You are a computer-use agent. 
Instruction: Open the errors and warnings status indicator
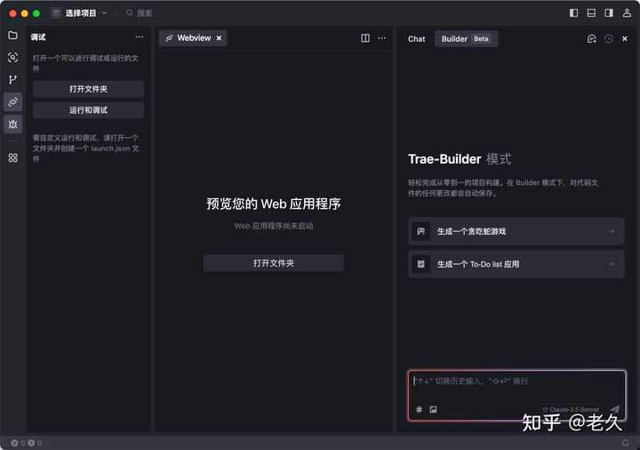point(26,443)
